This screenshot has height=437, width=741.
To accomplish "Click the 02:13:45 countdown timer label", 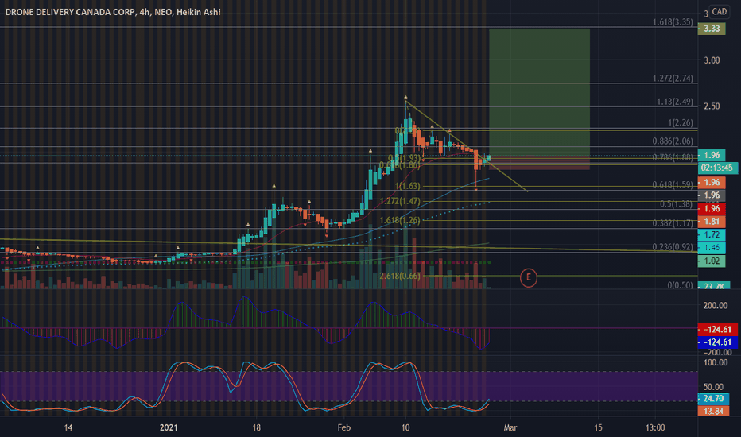I will point(717,168).
